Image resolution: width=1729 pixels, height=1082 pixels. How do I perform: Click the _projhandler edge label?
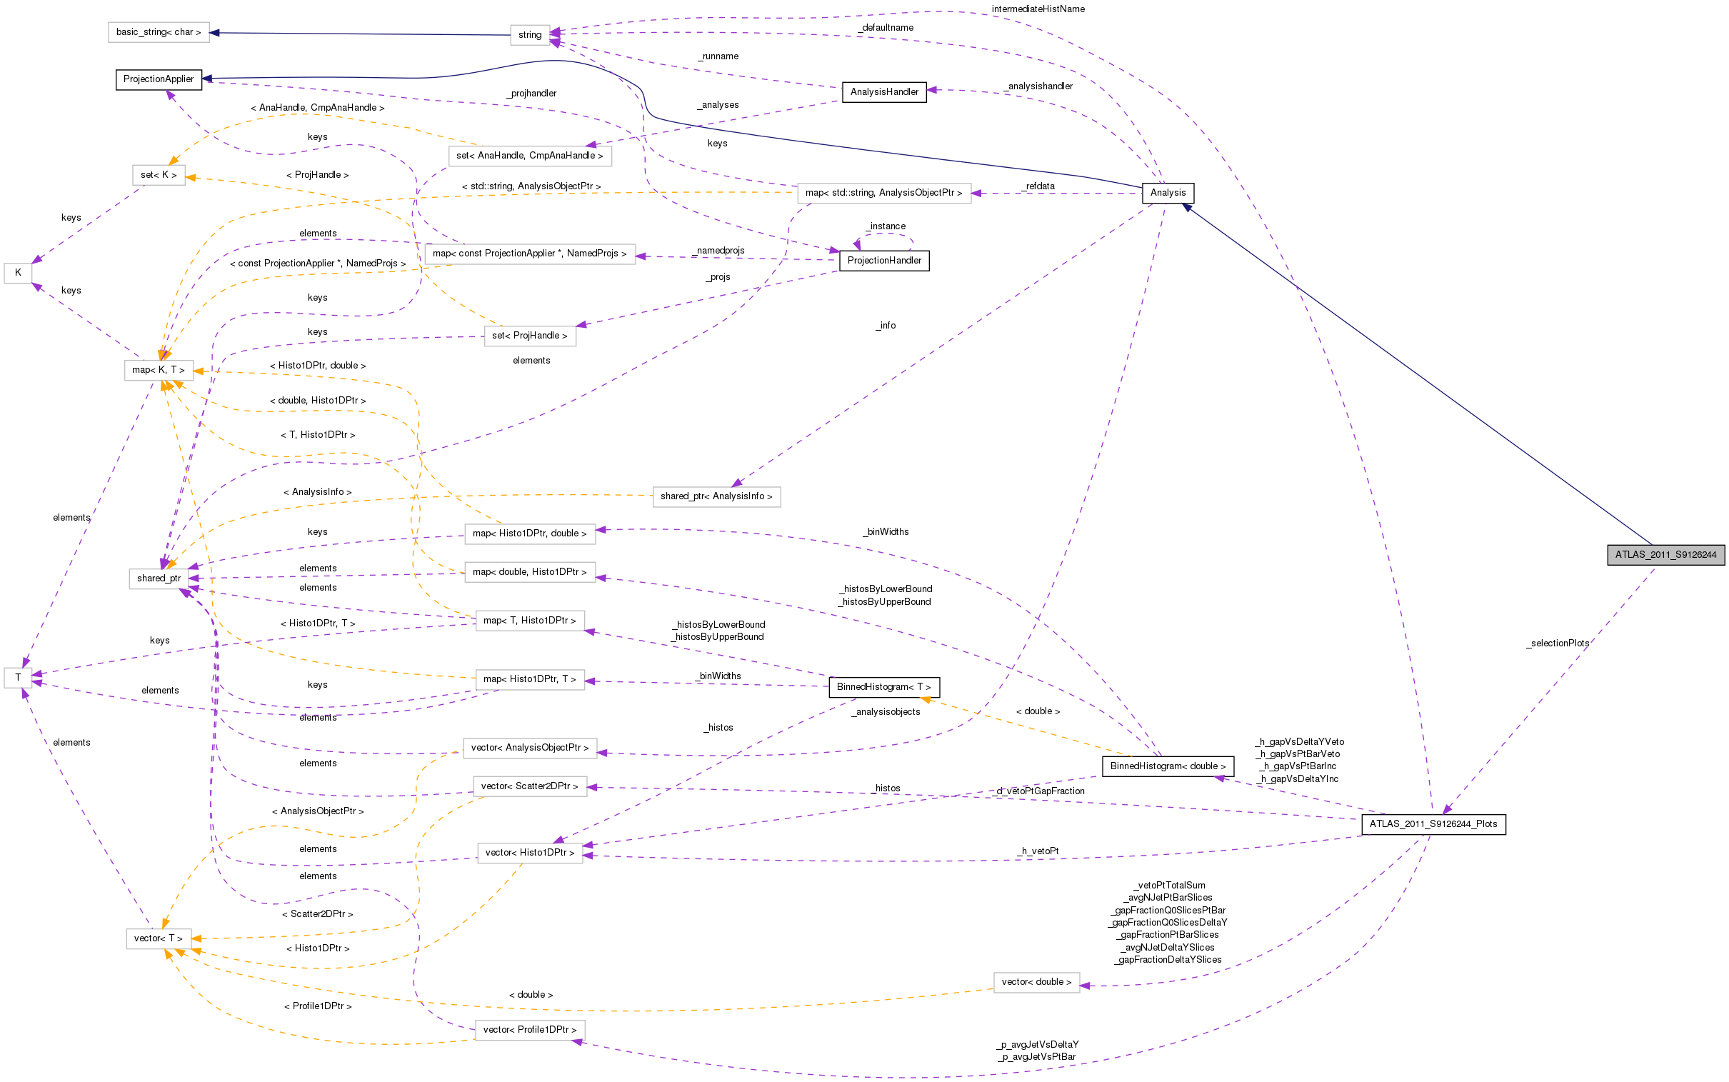531,94
